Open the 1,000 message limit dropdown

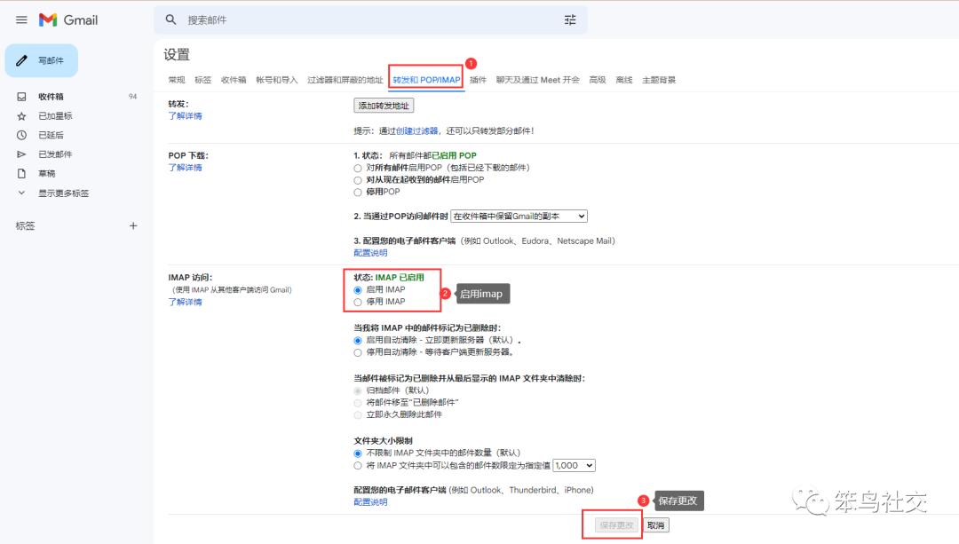coord(574,466)
